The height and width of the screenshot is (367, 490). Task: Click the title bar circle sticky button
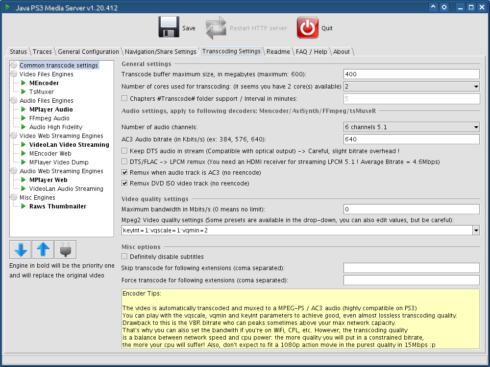click(x=444, y=7)
